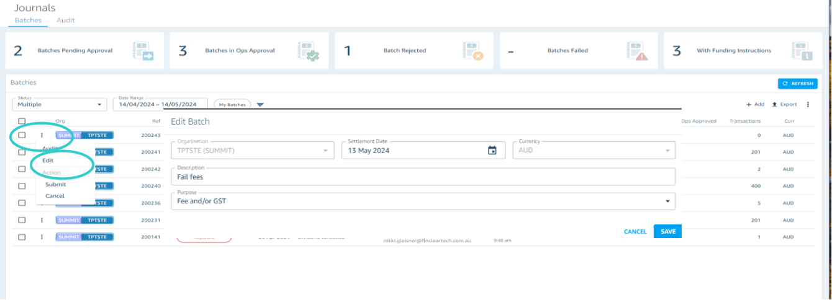The width and height of the screenshot is (832, 300).
Task: Open the Status filter dropdown
Action: (60, 104)
